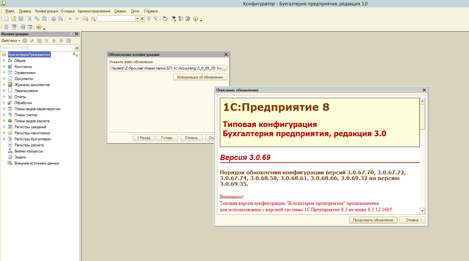Open the Отладка menu
Viewport: 469px width, 261px height.
click(x=67, y=11)
